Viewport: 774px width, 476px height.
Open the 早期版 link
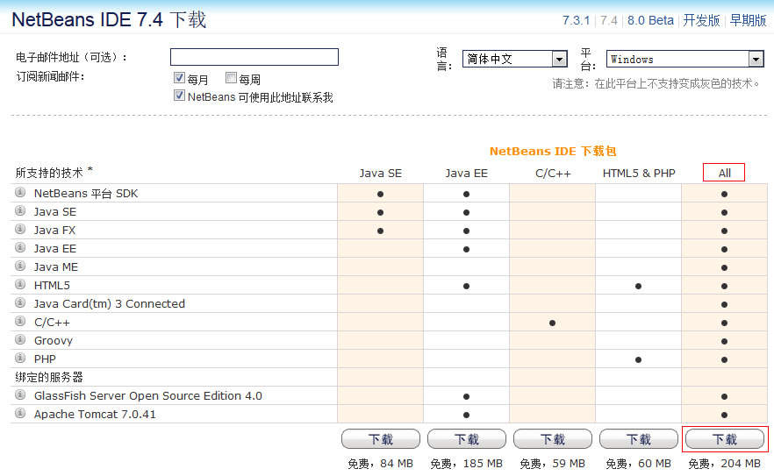748,20
